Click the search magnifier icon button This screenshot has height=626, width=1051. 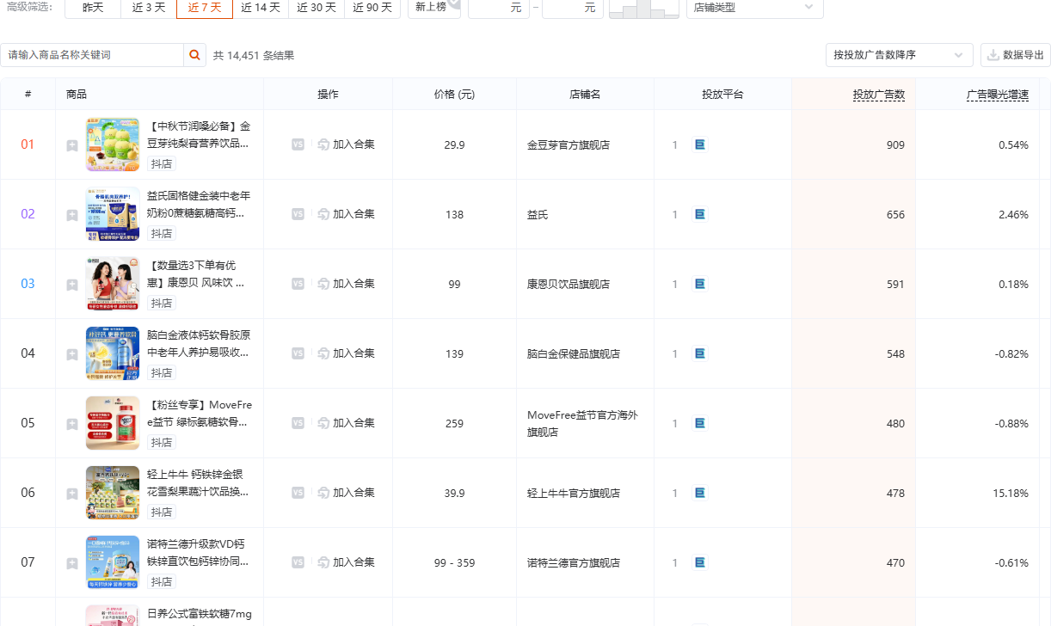195,55
